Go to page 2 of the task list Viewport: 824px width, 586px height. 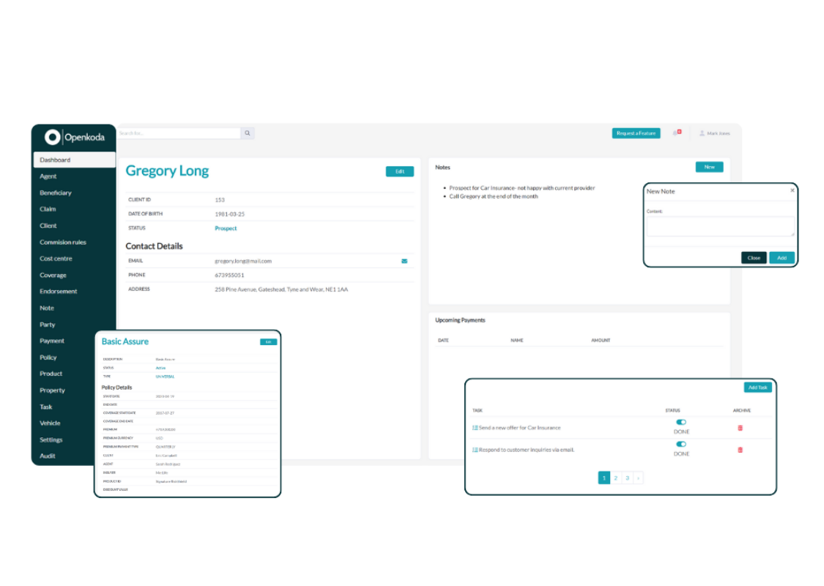[615, 477]
